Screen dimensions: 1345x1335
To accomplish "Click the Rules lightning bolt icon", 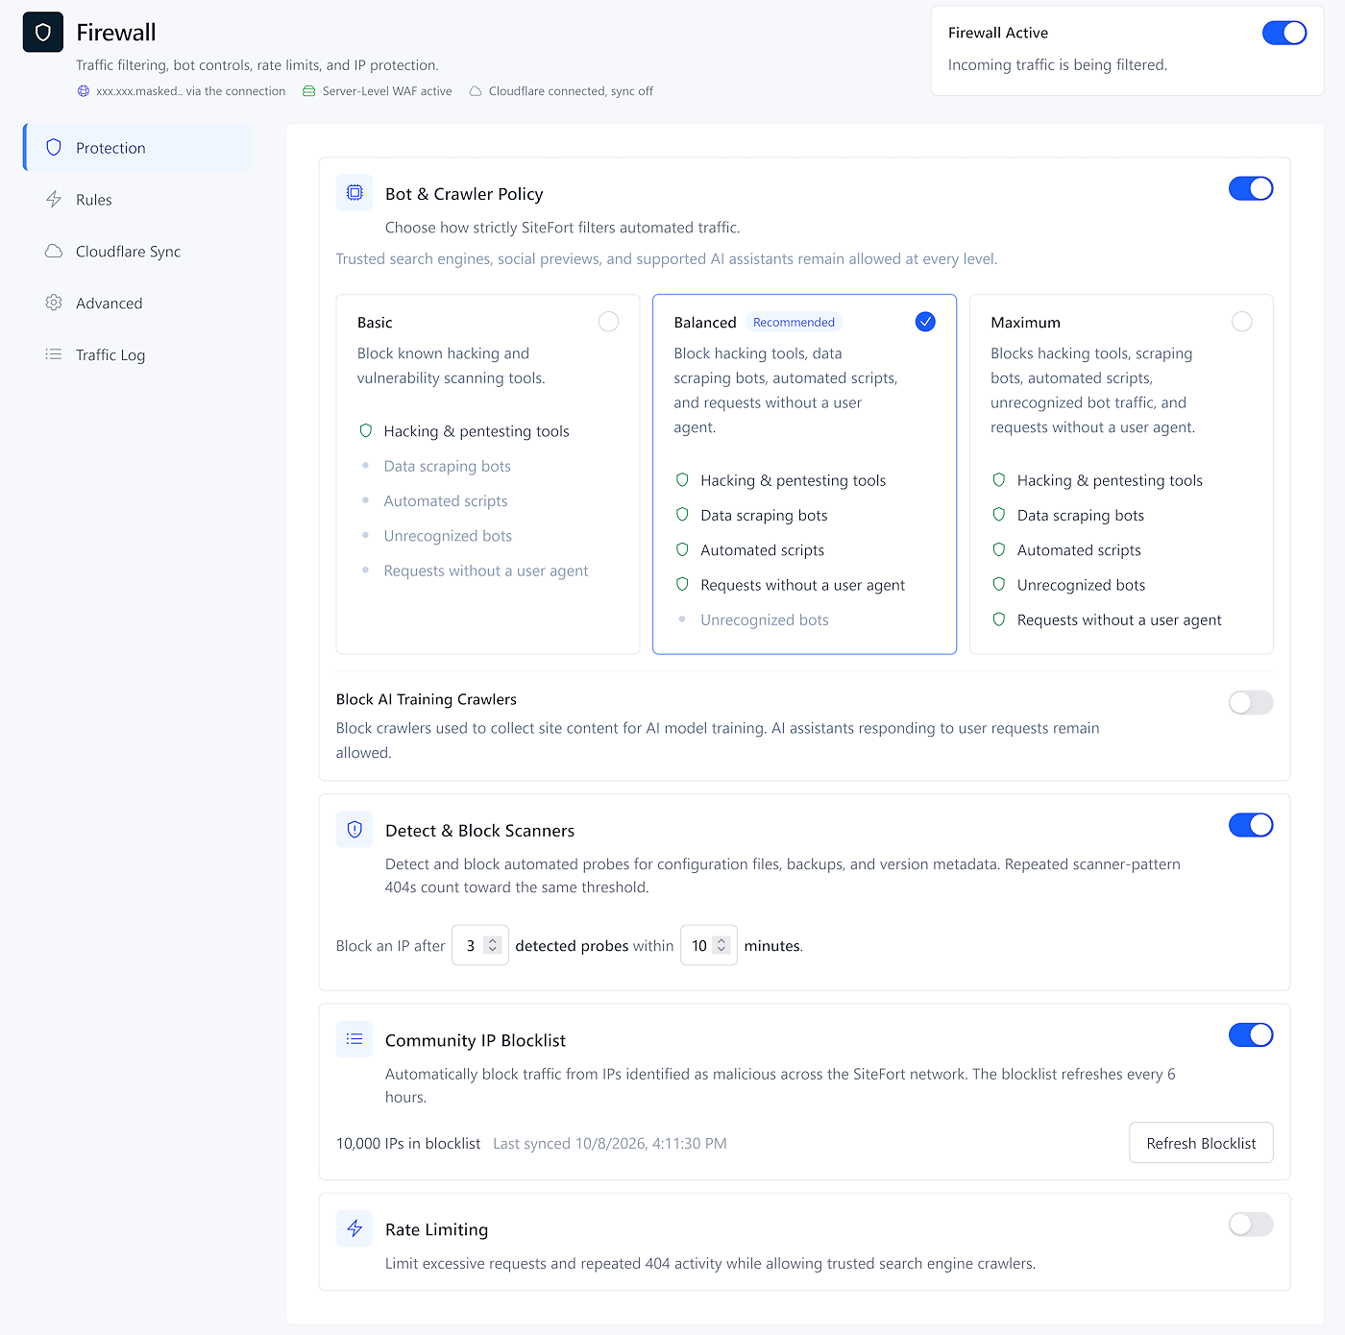I will pyautogui.click(x=54, y=200).
